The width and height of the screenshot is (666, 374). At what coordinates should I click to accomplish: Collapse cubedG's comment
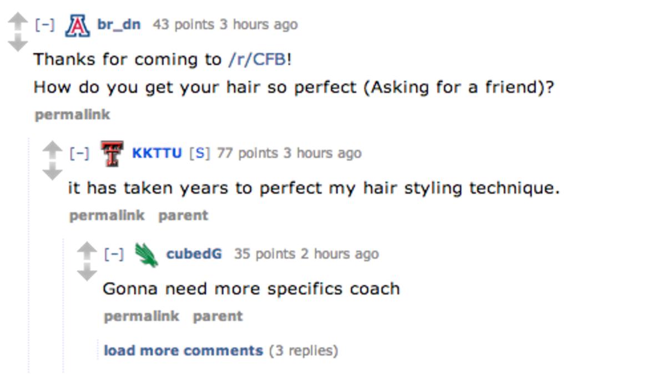pos(114,254)
